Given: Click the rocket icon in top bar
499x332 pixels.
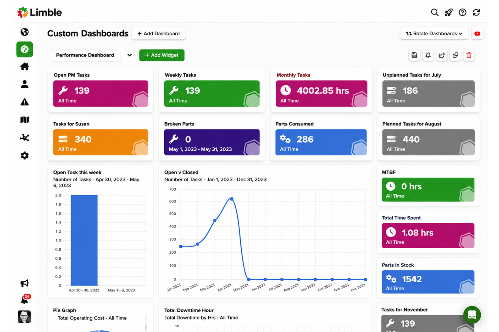Looking at the screenshot, I should tap(448, 12).
